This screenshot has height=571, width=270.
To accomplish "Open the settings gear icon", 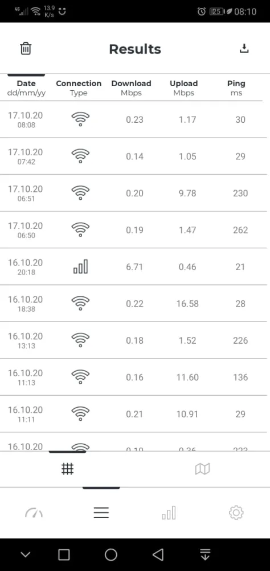I will (236, 513).
